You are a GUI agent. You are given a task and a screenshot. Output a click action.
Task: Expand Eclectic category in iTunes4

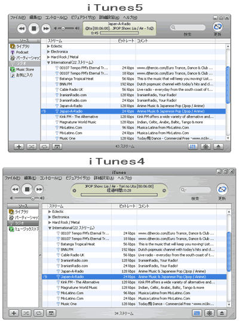coord(50,212)
